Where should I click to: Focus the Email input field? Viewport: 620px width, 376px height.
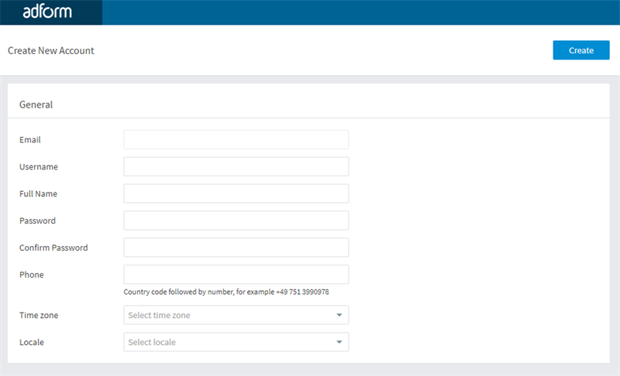point(236,140)
